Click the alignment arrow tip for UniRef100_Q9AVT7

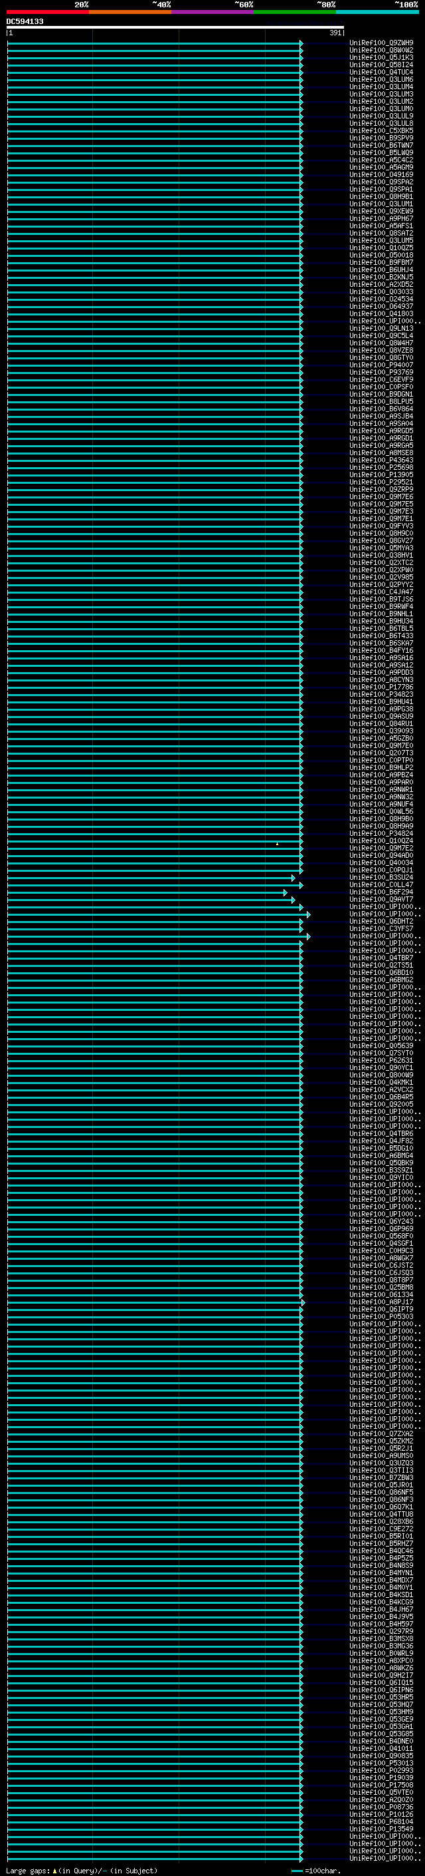pos(294,900)
